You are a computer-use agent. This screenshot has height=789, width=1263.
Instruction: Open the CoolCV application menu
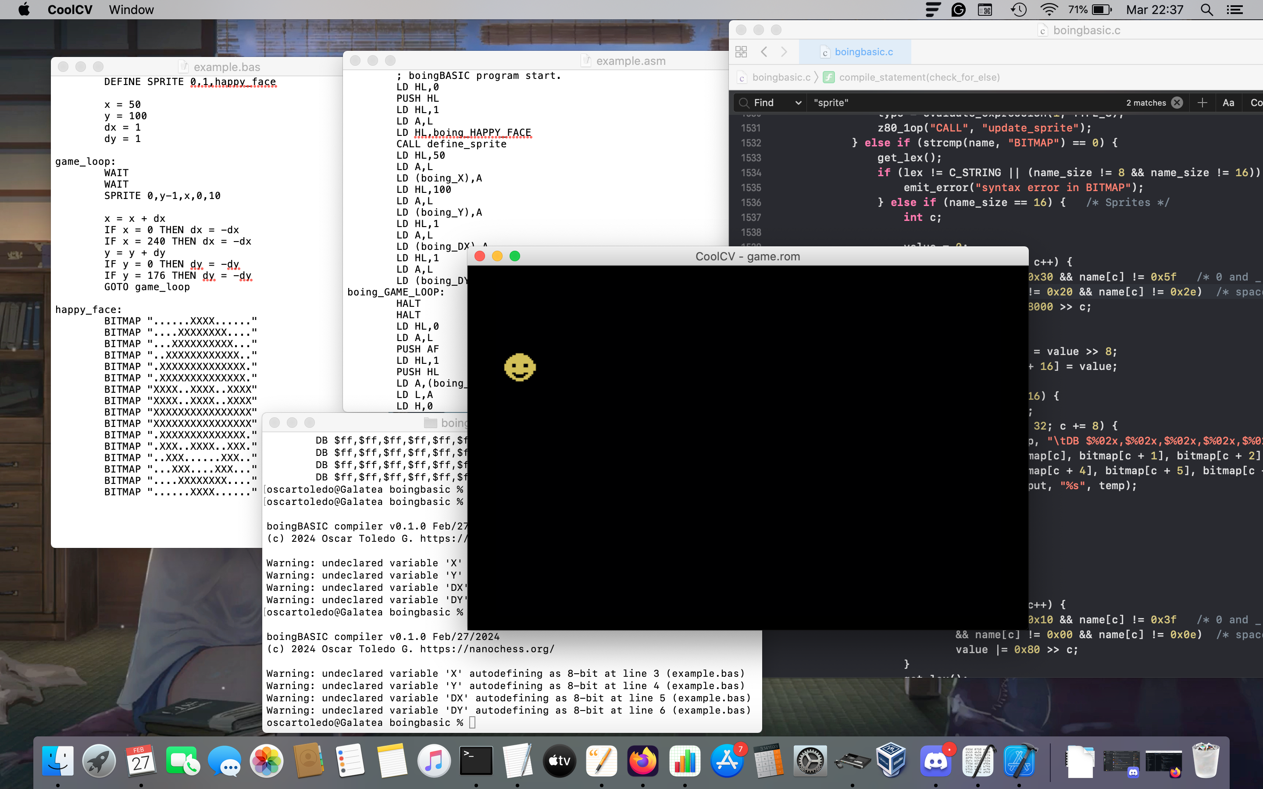pos(70,9)
